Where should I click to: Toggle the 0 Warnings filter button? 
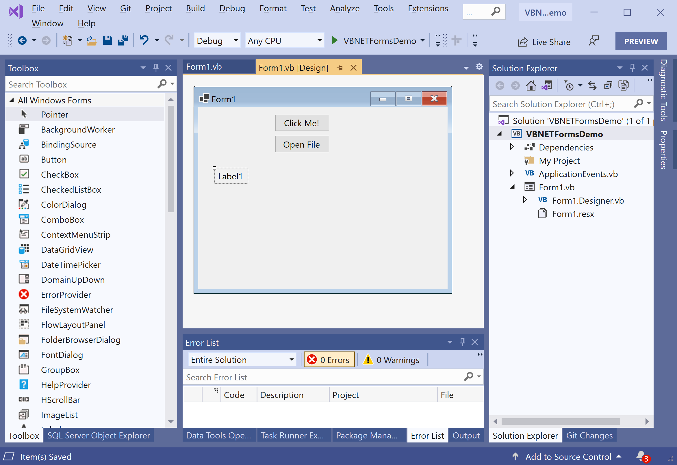tap(392, 360)
